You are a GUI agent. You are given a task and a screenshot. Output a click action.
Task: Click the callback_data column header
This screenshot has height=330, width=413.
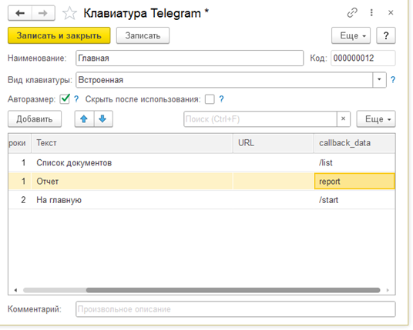[x=354, y=143]
